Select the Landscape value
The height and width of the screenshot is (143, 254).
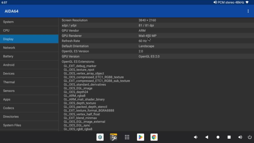[x=146, y=46]
